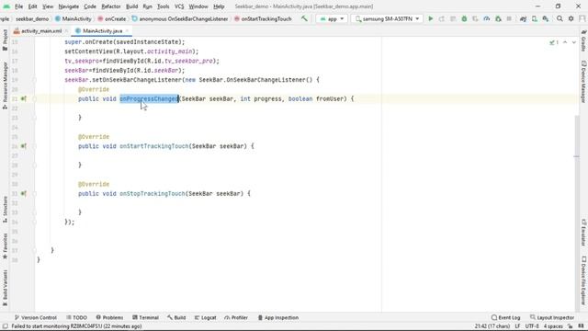Viewport: 588px width, 331px height.
Task: Open the Emulator side panel
Action: (583, 233)
